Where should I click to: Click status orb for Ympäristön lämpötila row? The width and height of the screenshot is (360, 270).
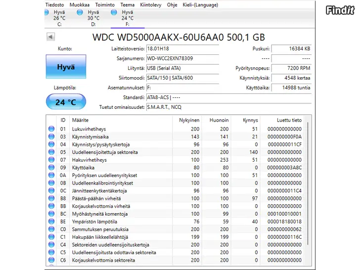[x=51, y=222]
